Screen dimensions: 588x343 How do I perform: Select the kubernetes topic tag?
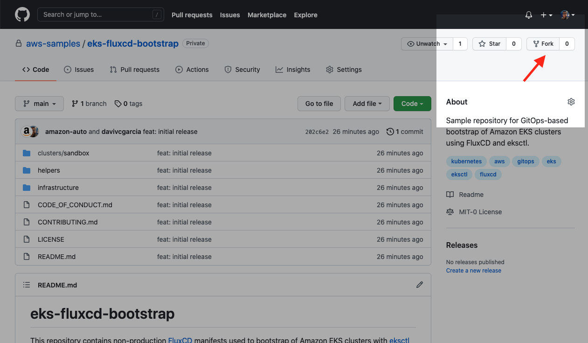click(466, 161)
